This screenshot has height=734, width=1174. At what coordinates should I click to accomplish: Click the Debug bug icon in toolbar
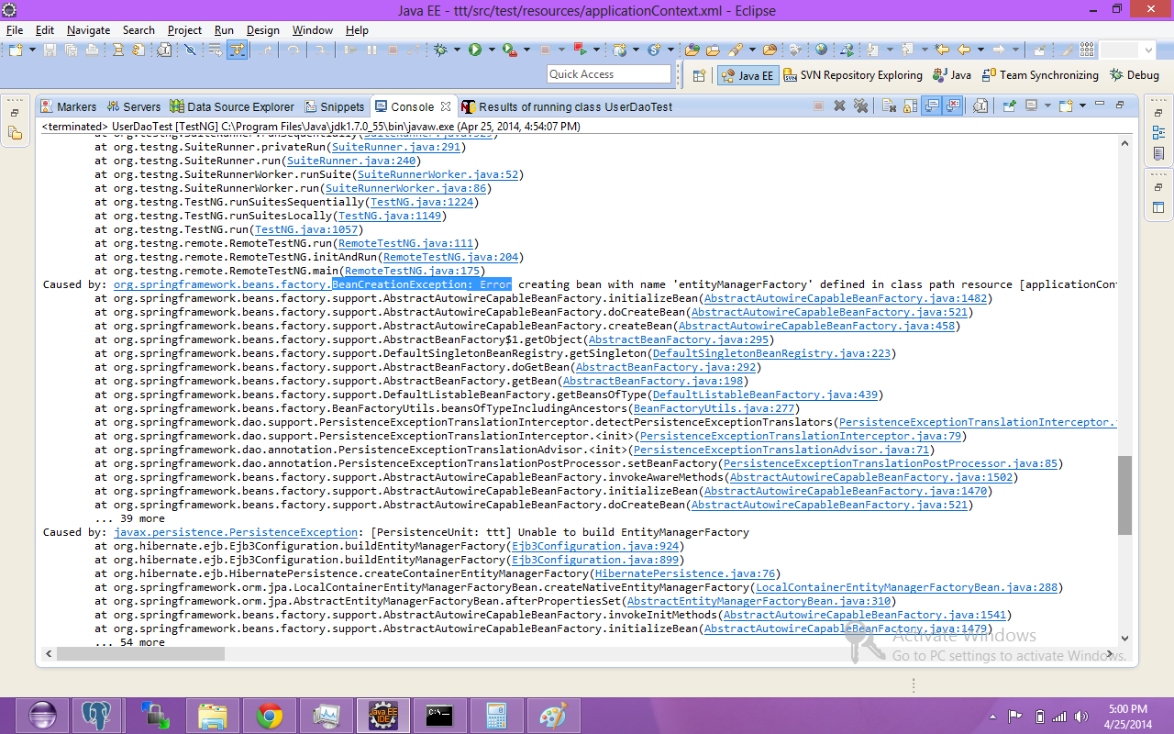pyautogui.click(x=440, y=50)
